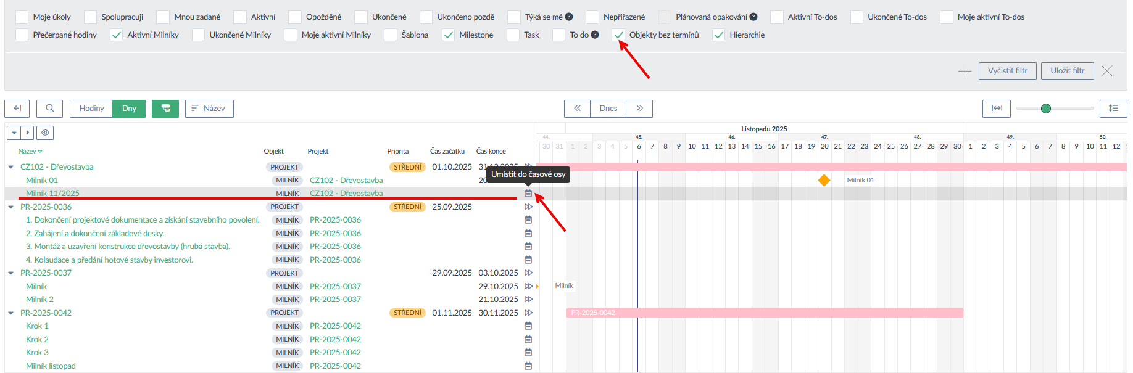Select the Dny view tab
This screenshot has width=1133, height=373.
[129, 109]
